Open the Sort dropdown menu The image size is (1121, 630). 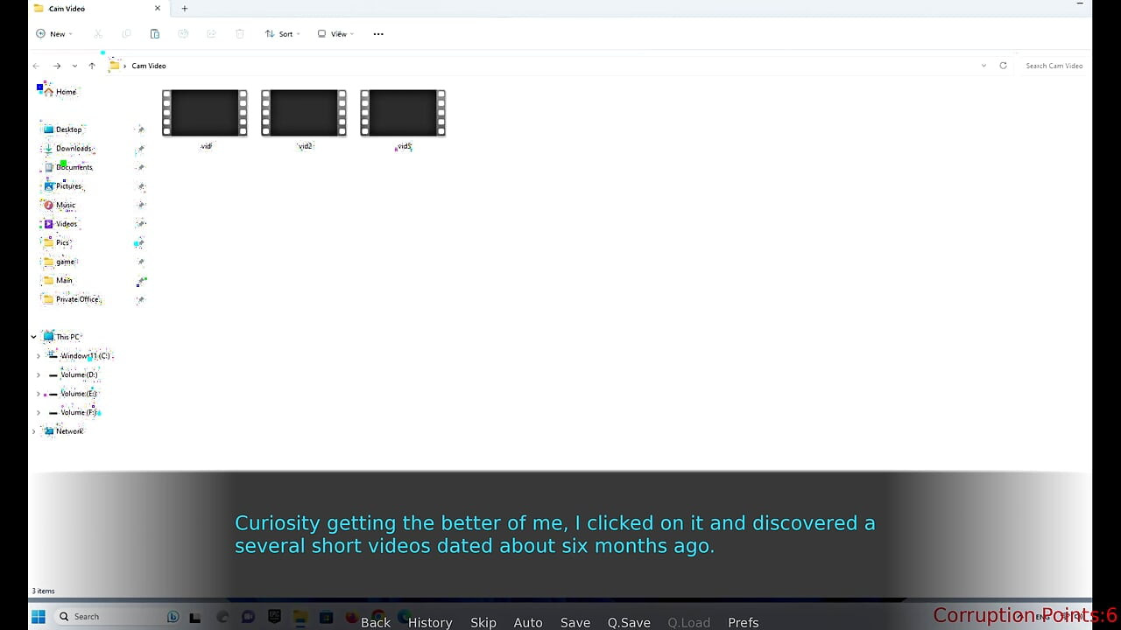[x=282, y=34]
